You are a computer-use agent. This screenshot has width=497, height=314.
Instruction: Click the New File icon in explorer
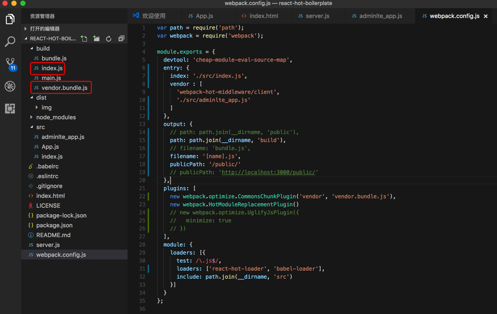(84, 39)
